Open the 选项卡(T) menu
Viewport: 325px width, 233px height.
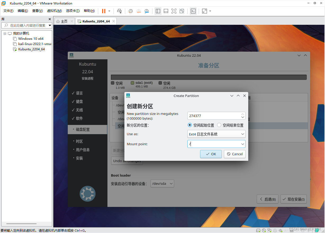coord(73,11)
